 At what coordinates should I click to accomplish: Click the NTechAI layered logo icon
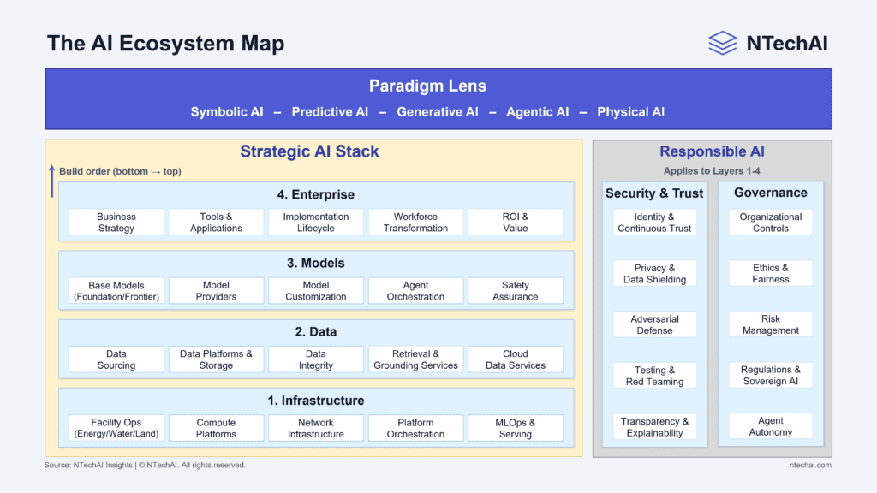pos(722,43)
